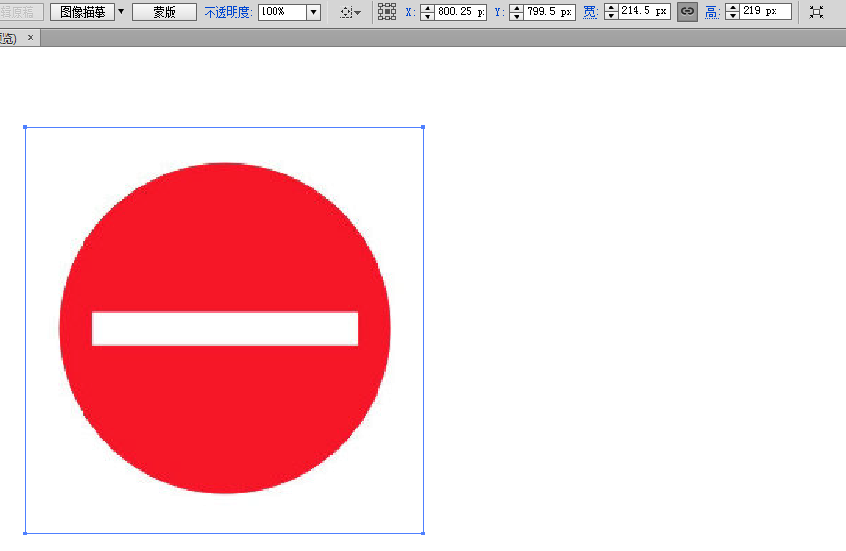Click the X position value field
Viewport: 846px width, 551px height.
460,12
